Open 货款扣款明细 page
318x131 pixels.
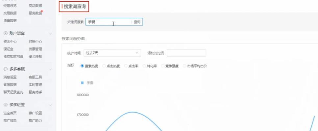click(x=13, y=57)
